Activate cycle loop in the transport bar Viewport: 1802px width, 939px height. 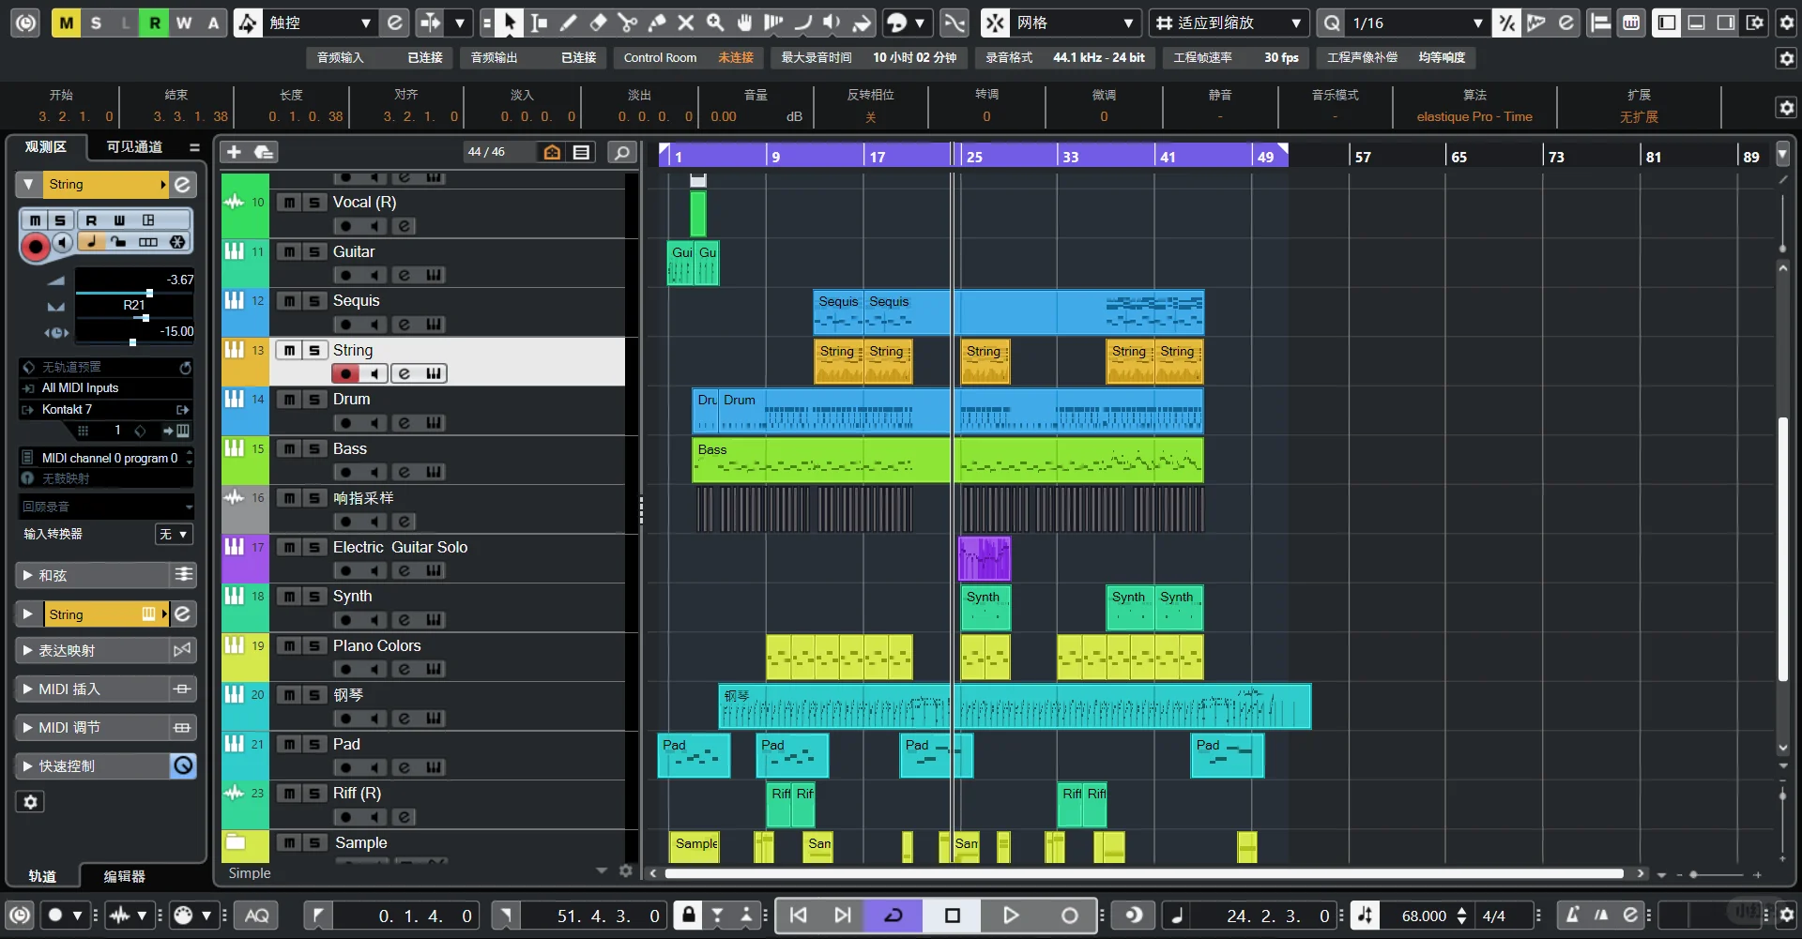[x=893, y=916]
